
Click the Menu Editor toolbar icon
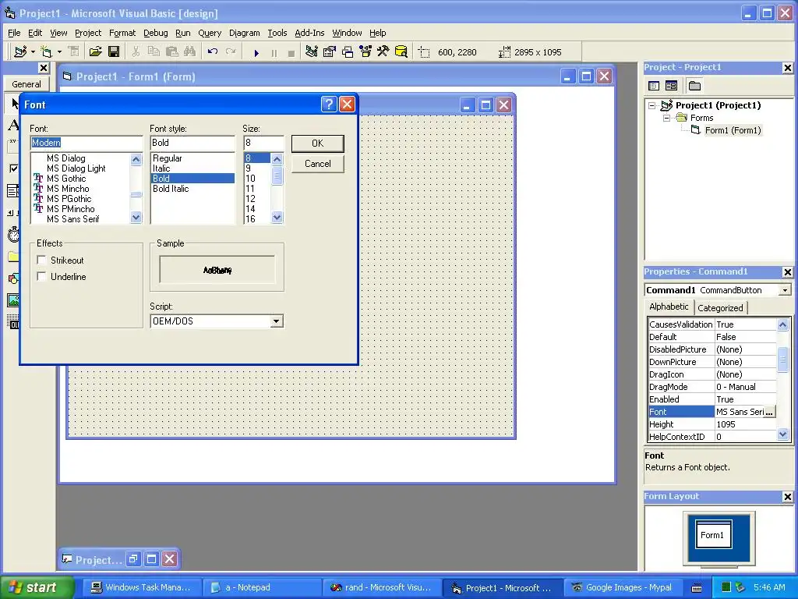pos(74,51)
